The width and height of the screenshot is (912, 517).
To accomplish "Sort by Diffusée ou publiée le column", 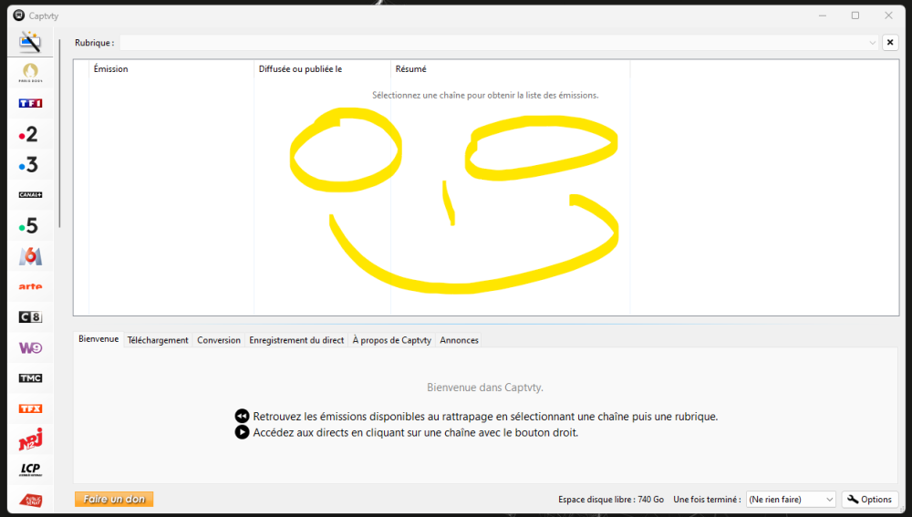I will click(322, 68).
